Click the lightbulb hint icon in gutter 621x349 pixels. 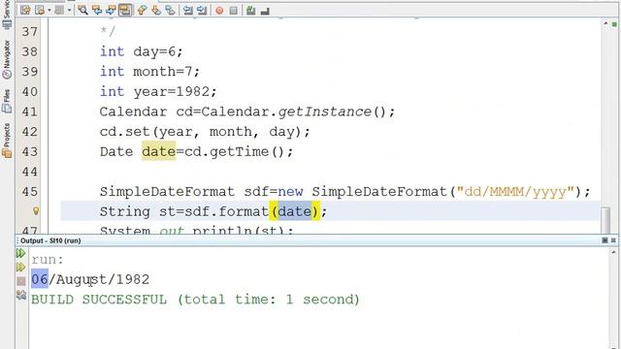36,211
